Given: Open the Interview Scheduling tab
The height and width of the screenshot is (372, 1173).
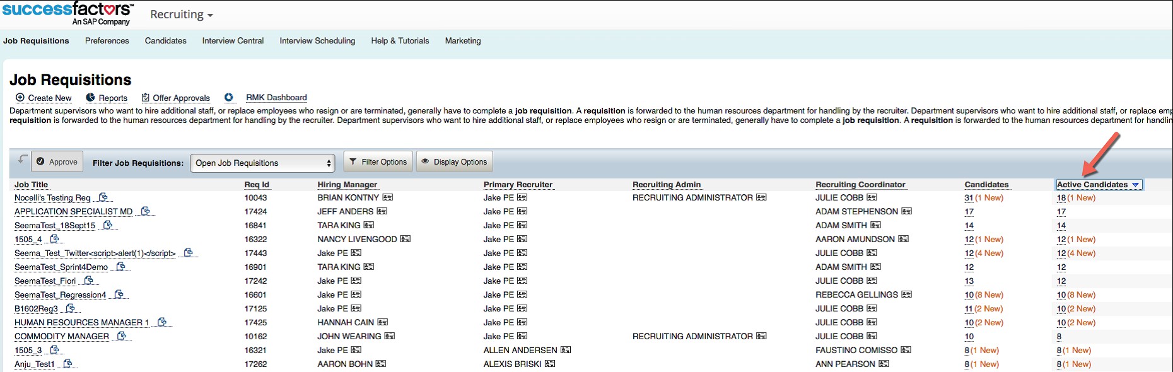Looking at the screenshot, I should (x=317, y=41).
